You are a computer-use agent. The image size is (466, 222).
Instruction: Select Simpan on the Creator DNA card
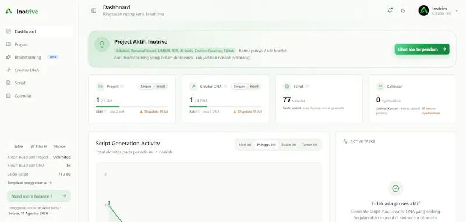click(x=239, y=87)
